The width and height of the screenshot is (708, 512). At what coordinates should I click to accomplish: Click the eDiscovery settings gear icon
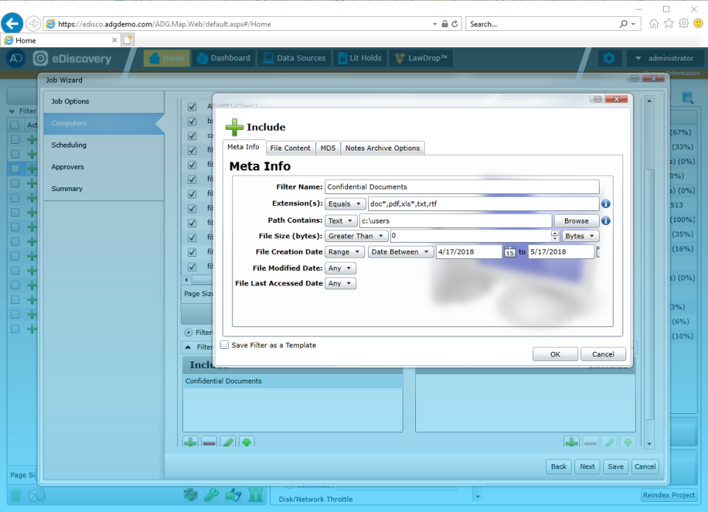(609, 58)
